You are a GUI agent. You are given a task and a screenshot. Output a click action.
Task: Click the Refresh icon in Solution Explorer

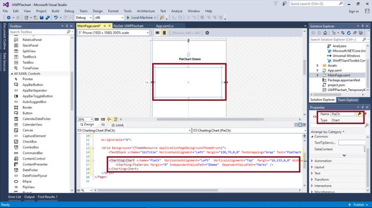(349, 33)
